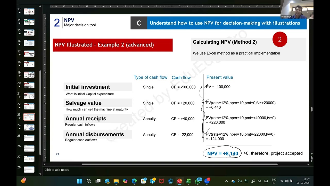Open Microsoft Store from taskbar

click(x=143, y=181)
